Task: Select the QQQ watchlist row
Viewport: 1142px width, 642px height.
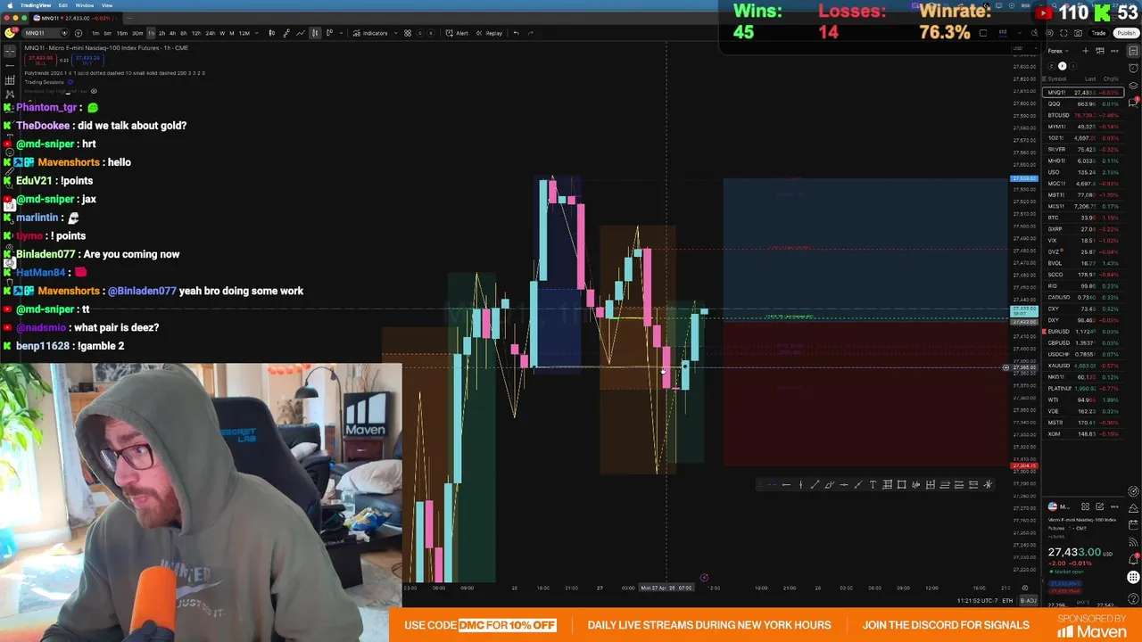Action: coord(1083,104)
